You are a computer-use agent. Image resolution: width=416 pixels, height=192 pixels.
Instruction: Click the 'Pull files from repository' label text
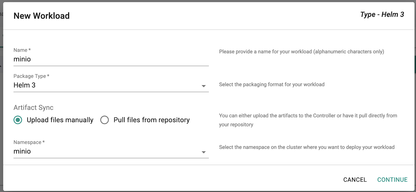[152, 120]
